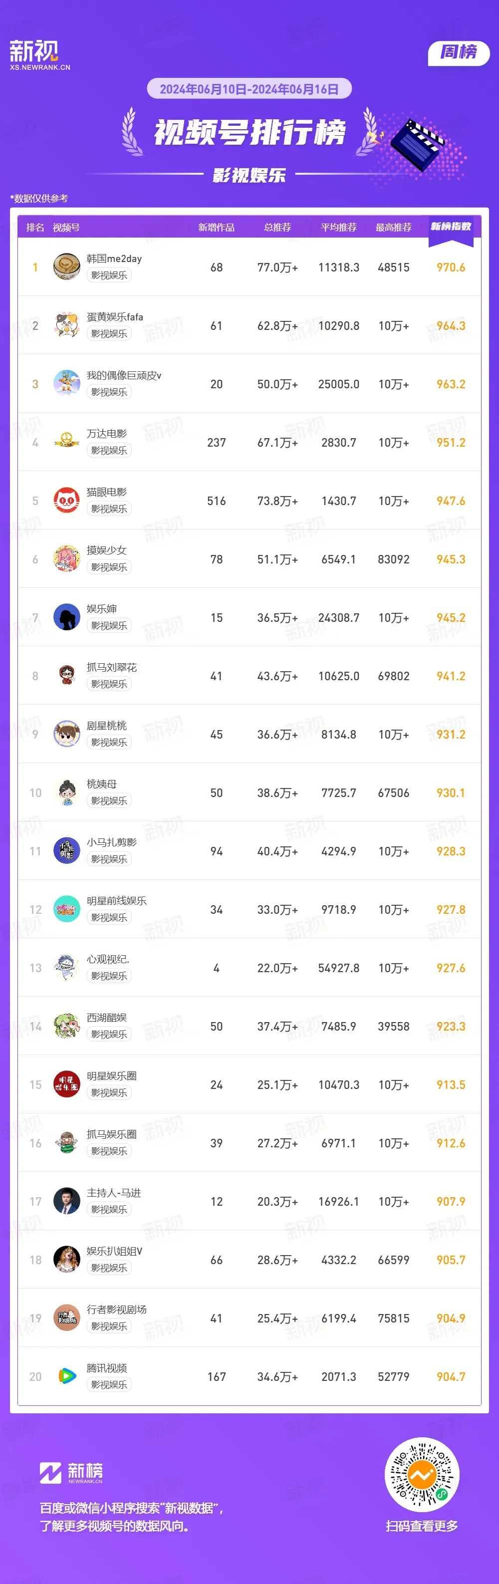Click the 新增作品 column header
The height and width of the screenshot is (1584, 499).
[x=216, y=228]
